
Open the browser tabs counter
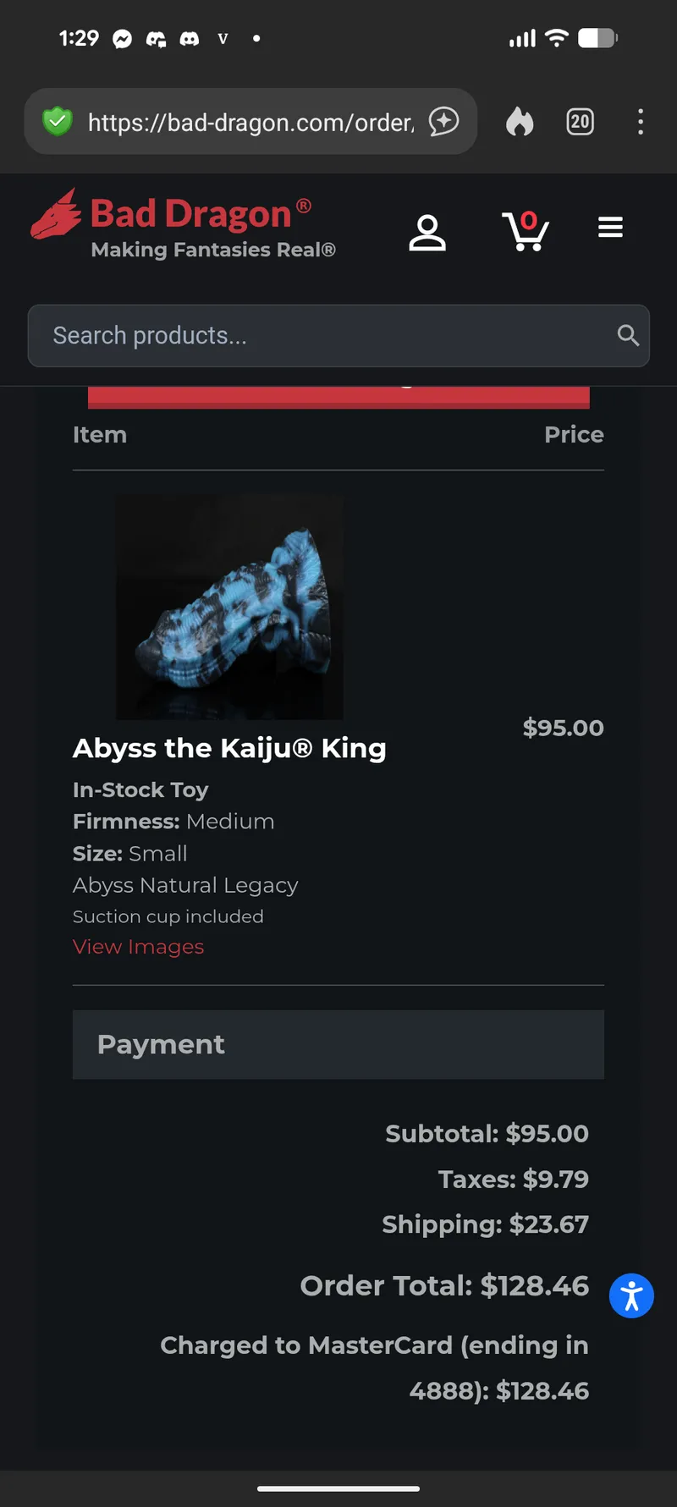pos(580,122)
